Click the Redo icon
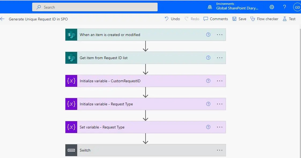Screen dimensions: 301x158 192,19
